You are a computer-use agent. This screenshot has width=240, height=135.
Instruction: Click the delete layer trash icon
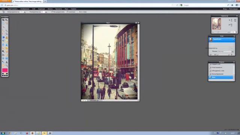tap(232, 55)
